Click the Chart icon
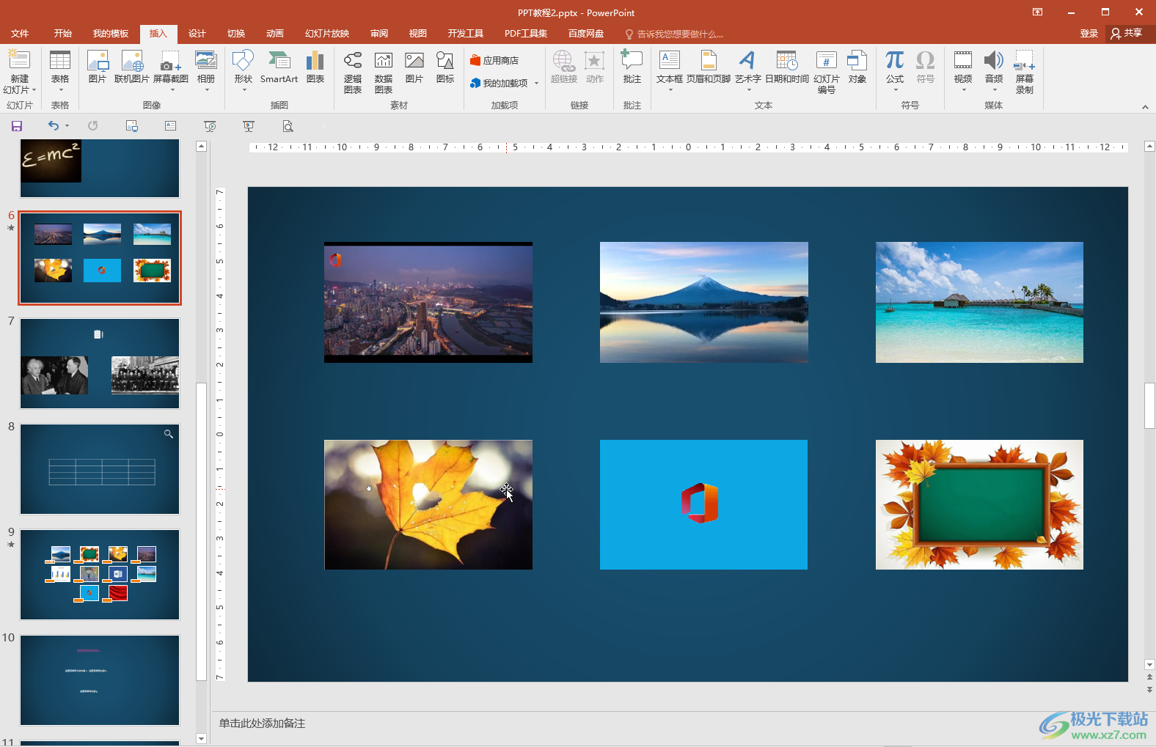Viewport: 1156px width, 747px height. [315, 67]
